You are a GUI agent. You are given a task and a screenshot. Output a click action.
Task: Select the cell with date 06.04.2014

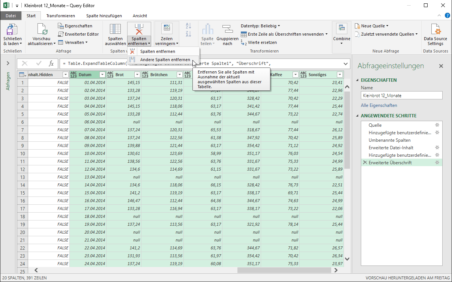(88, 122)
